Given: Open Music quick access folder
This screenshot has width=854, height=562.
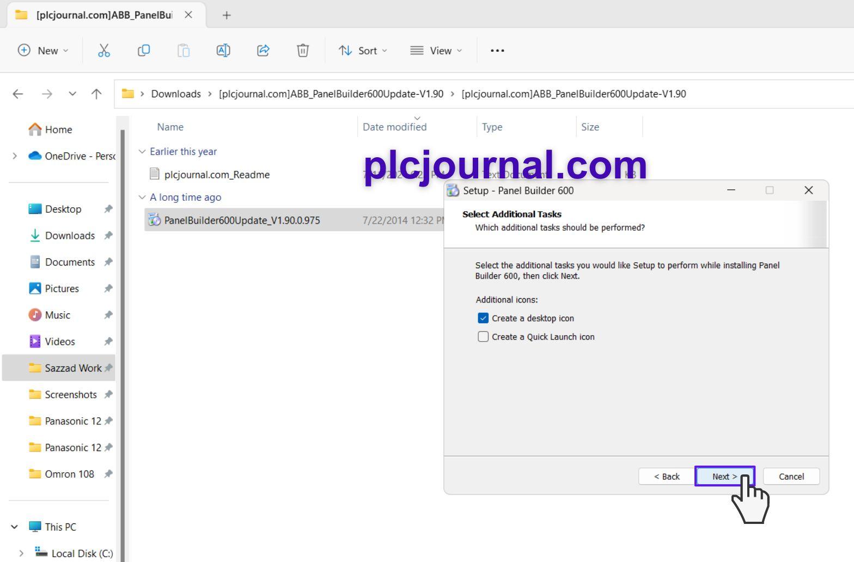Looking at the screenshot, I should 57,315.
